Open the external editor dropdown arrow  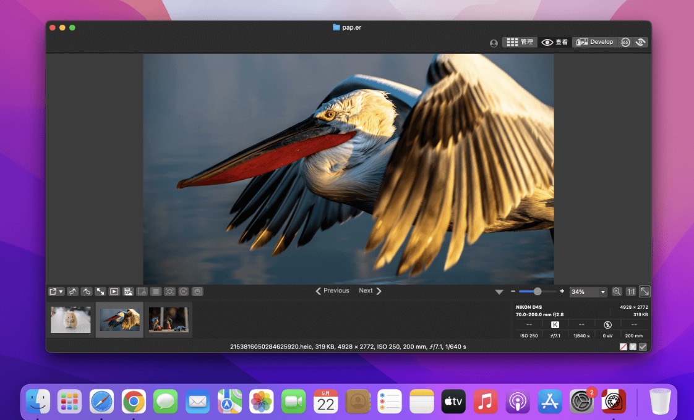[61, 292]
